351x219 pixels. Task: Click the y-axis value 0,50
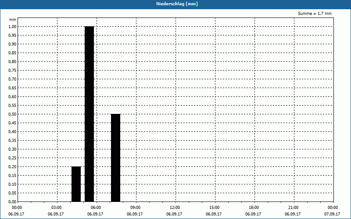[12, 114]
